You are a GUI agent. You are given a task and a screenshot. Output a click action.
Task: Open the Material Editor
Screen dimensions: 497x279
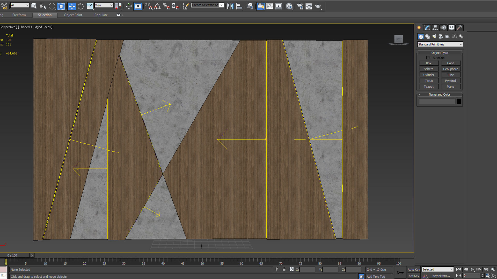coord(289,6)
